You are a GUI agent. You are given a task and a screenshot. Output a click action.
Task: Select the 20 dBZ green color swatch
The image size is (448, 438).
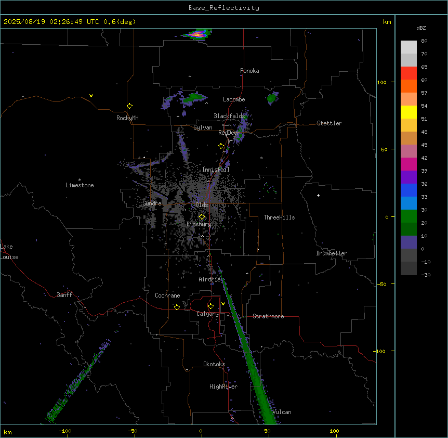409,216
